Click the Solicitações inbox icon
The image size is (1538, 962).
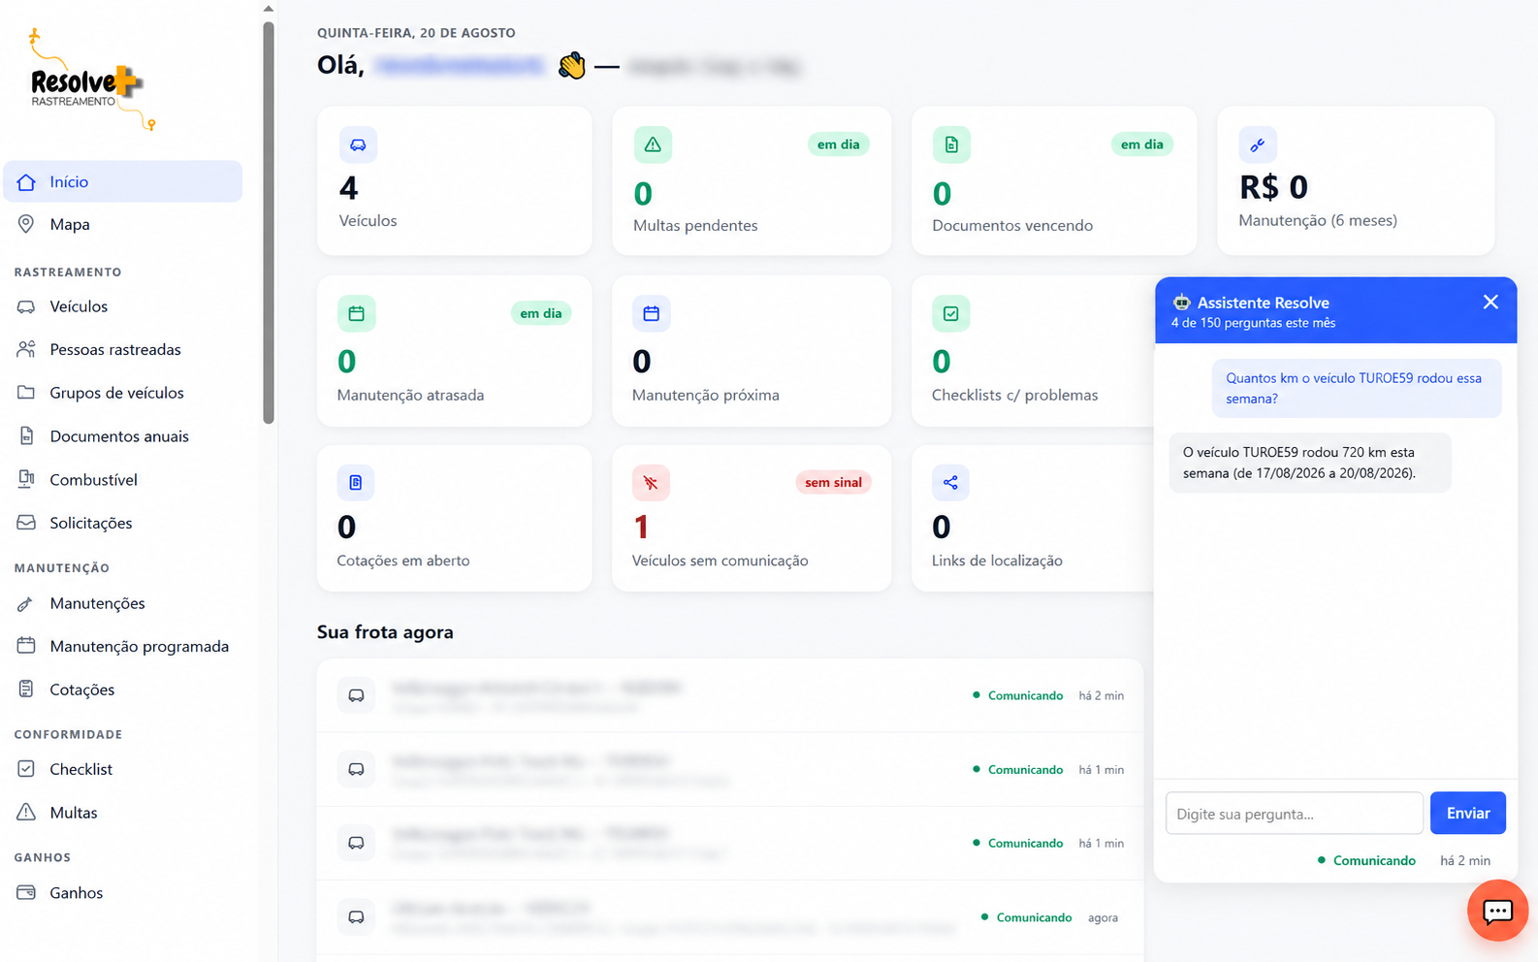pyautogui.click(x=26, y=523)
